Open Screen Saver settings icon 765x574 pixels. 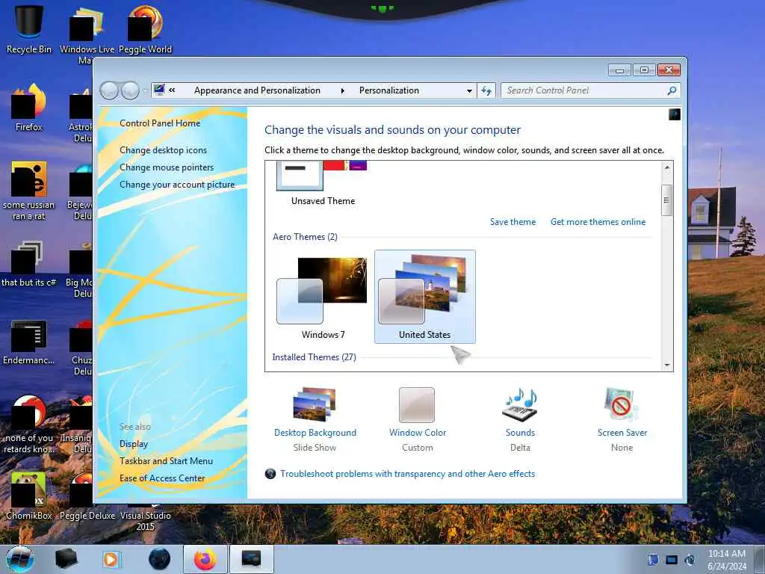621,404
